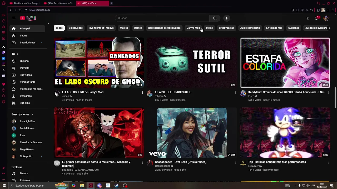Expand the Suscripciones section heading
Screen dimensions: 337x189
tap(22, 114)
